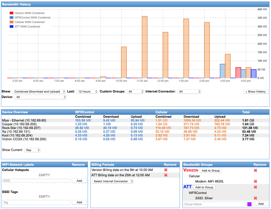Click 1:00 pm orange cellular bar

pos(186,48)
